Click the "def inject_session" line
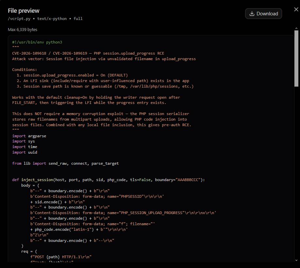The width and height of the screenshot is (300, 268). pyautogui.click(x=108, y=180)
